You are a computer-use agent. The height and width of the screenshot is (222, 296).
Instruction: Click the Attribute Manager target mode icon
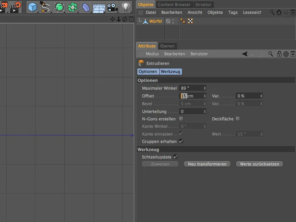[286, 54]
